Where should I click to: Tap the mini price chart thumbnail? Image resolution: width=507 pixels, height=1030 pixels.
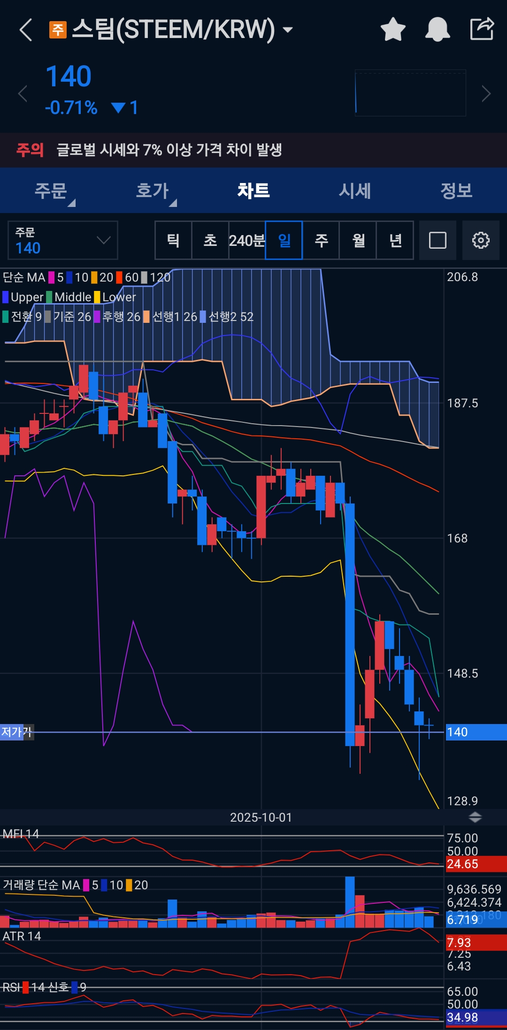click(410, 93)
